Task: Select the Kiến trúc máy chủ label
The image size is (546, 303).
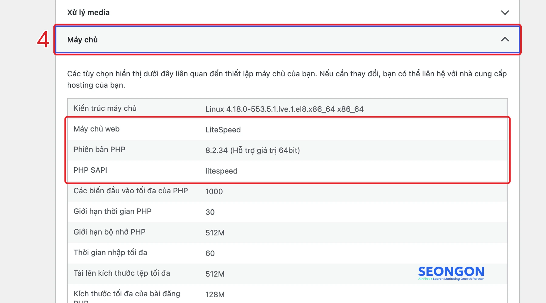Action: point(105,108)
